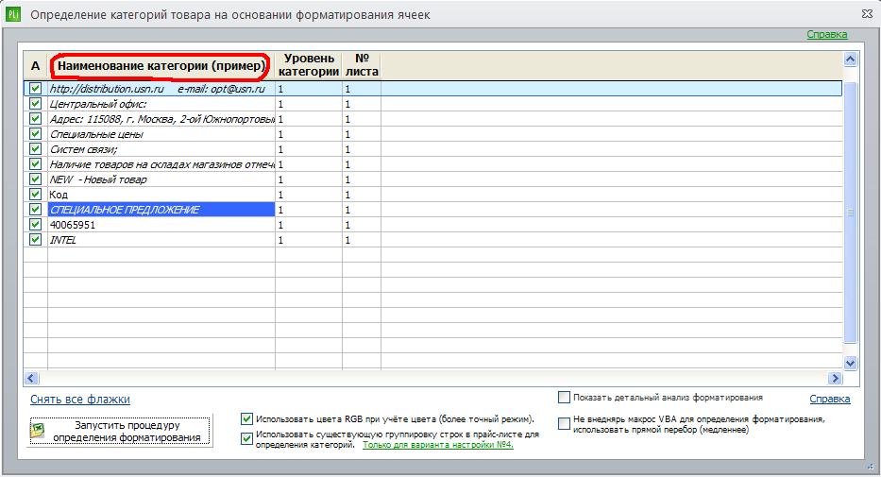Select the Адрес: 115088, г. Москва row
Viewport: 881px width, 477px height.
click(x=161, y=119)
